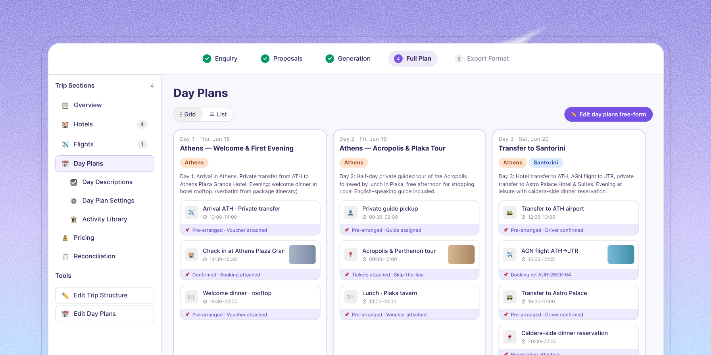Tick the Day Descriptions checkbox

pos(74,182)
